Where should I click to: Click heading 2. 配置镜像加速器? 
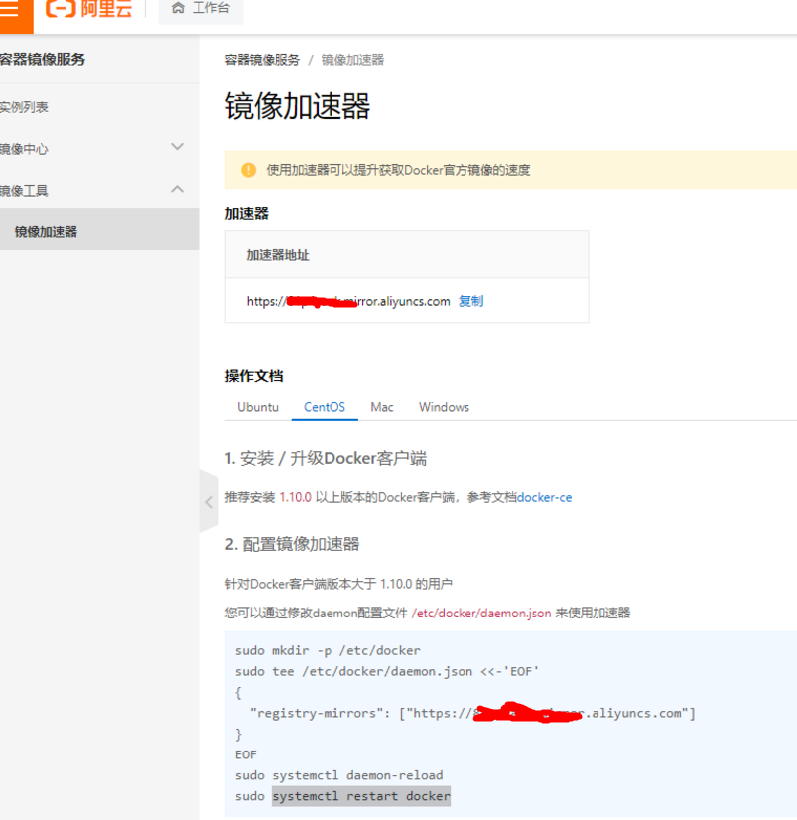coord(293,544)
